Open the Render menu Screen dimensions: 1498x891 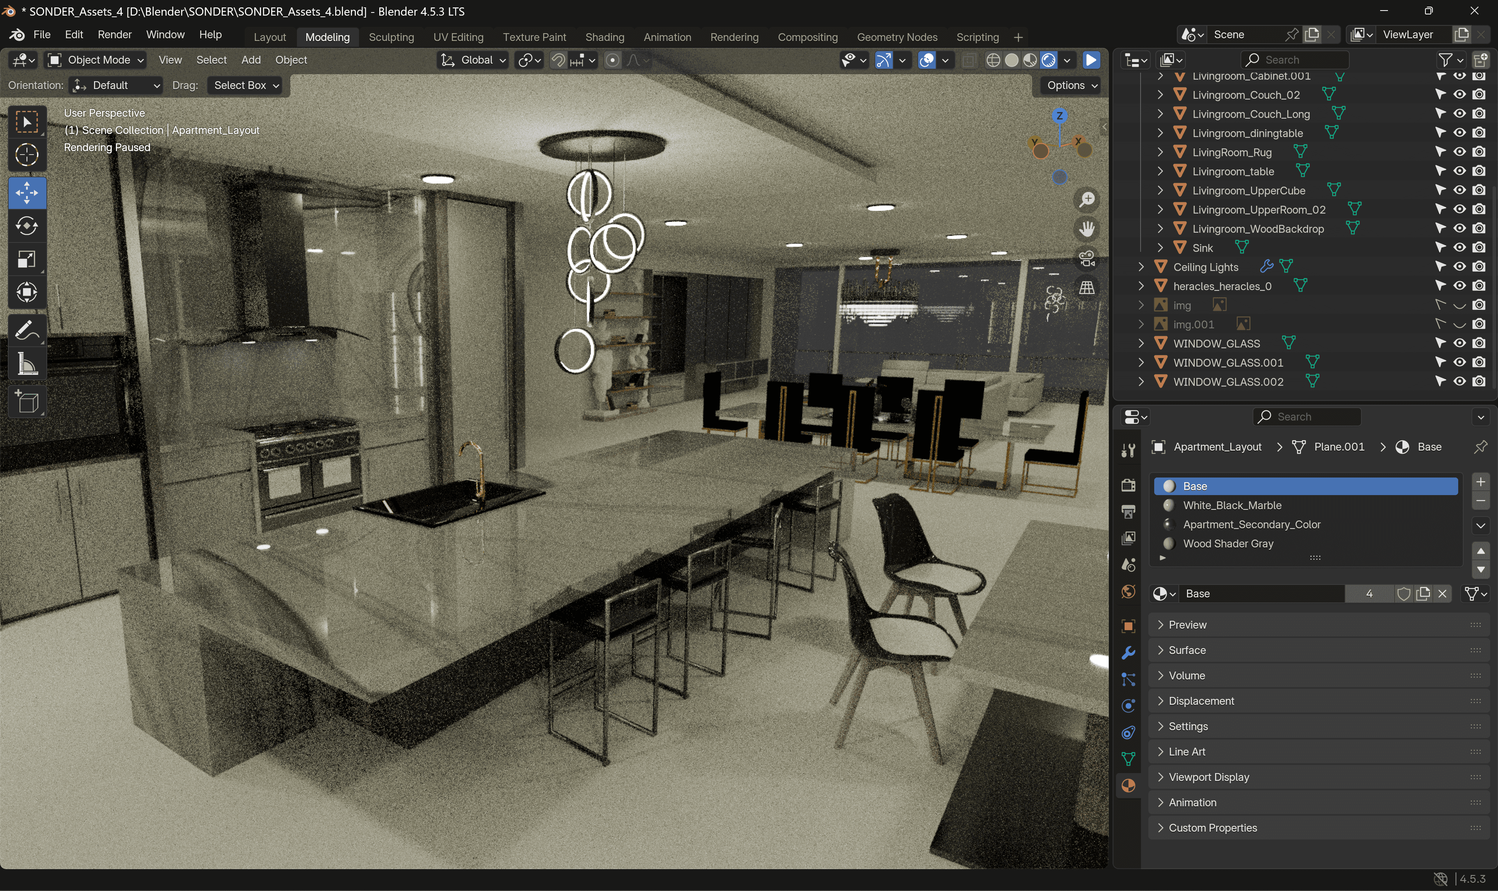[114, 35]
